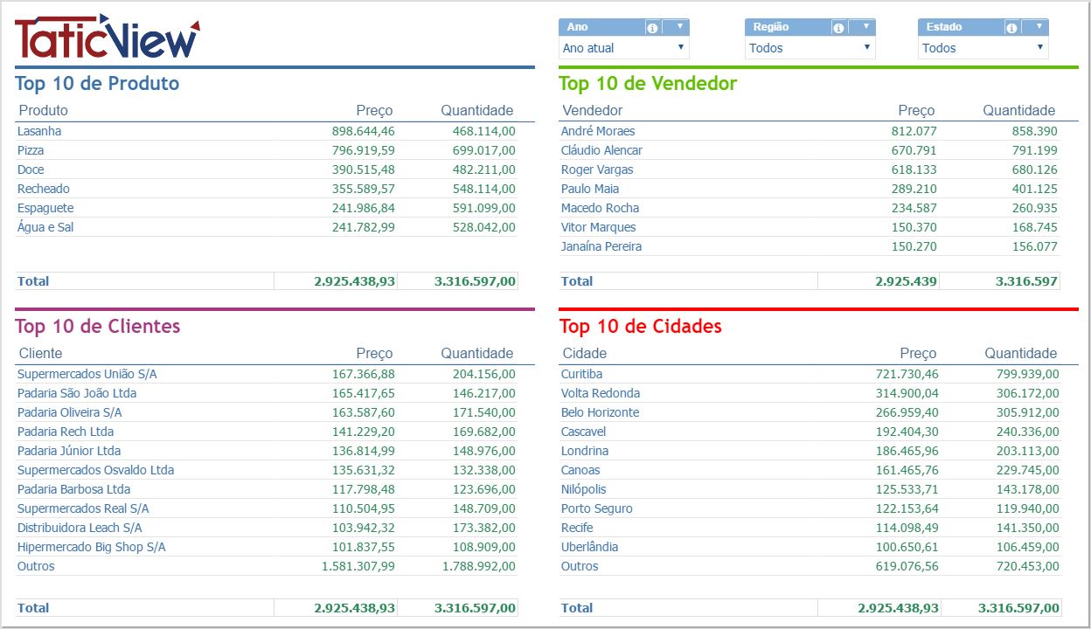Click the Cliente column header
This screenshot has width=1091, height=629.
click(x=40, y=354)
